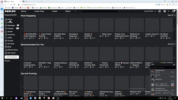Open Instagram in the Opera sidebar
This screenshot has height=100, width=178.
[2, 32]
